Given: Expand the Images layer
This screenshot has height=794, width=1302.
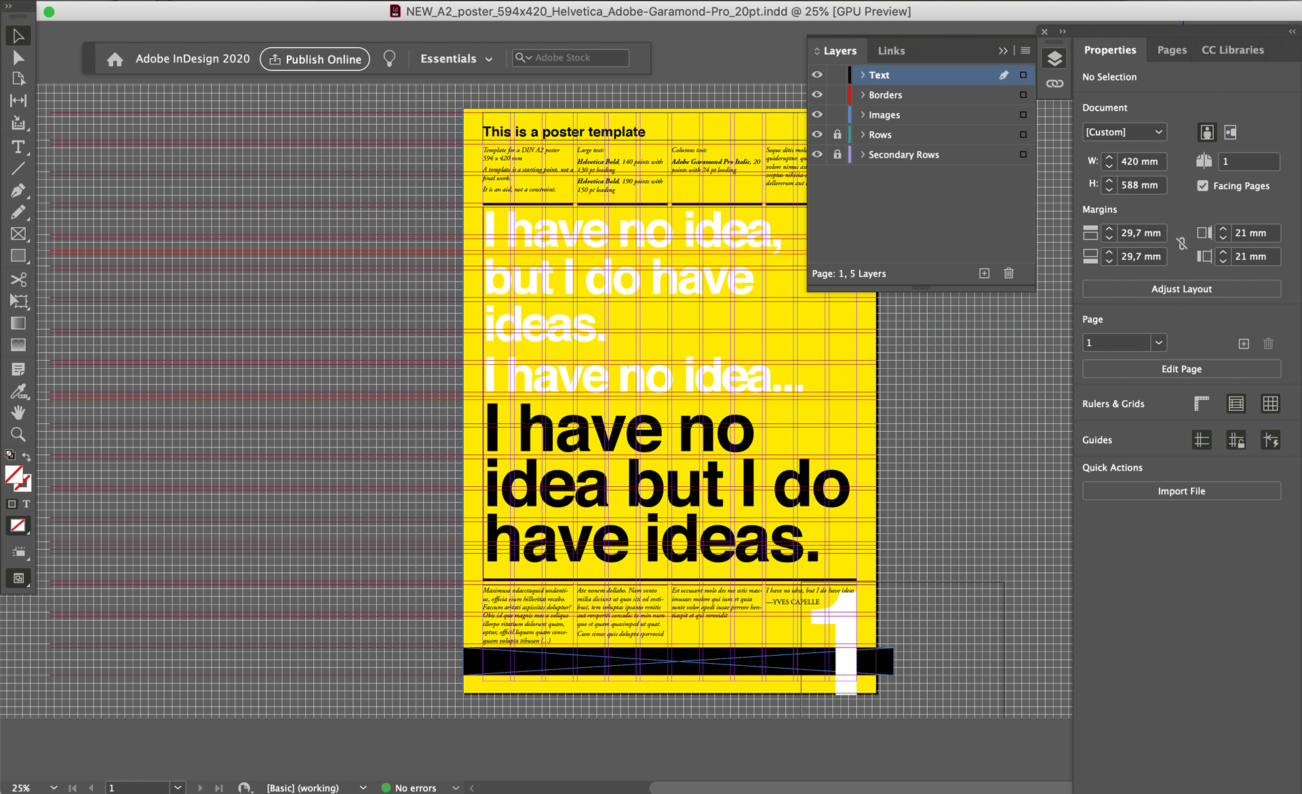Looking at the screenshot, I should pos(863,115).
